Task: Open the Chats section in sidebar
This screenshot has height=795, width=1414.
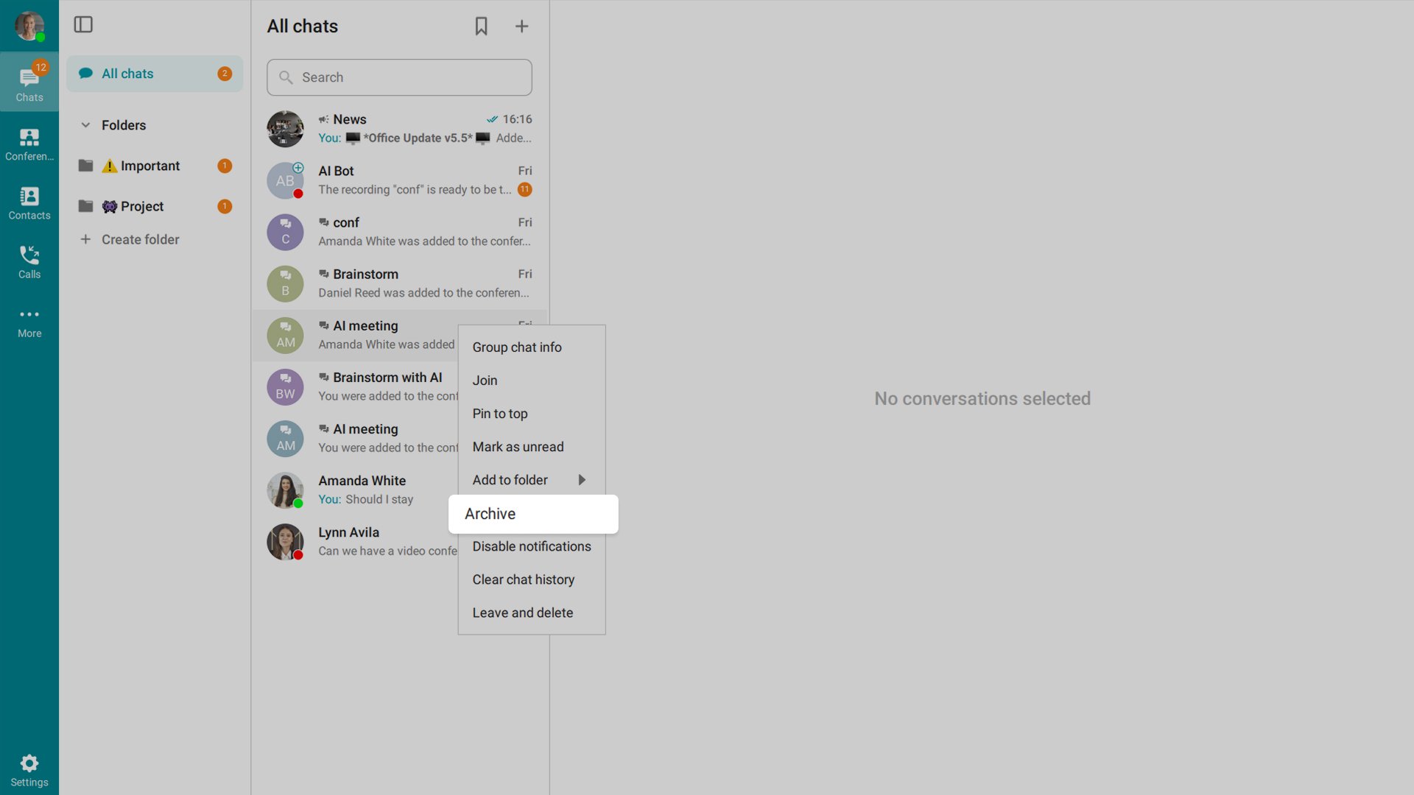Action: click(x=29, y=82)
